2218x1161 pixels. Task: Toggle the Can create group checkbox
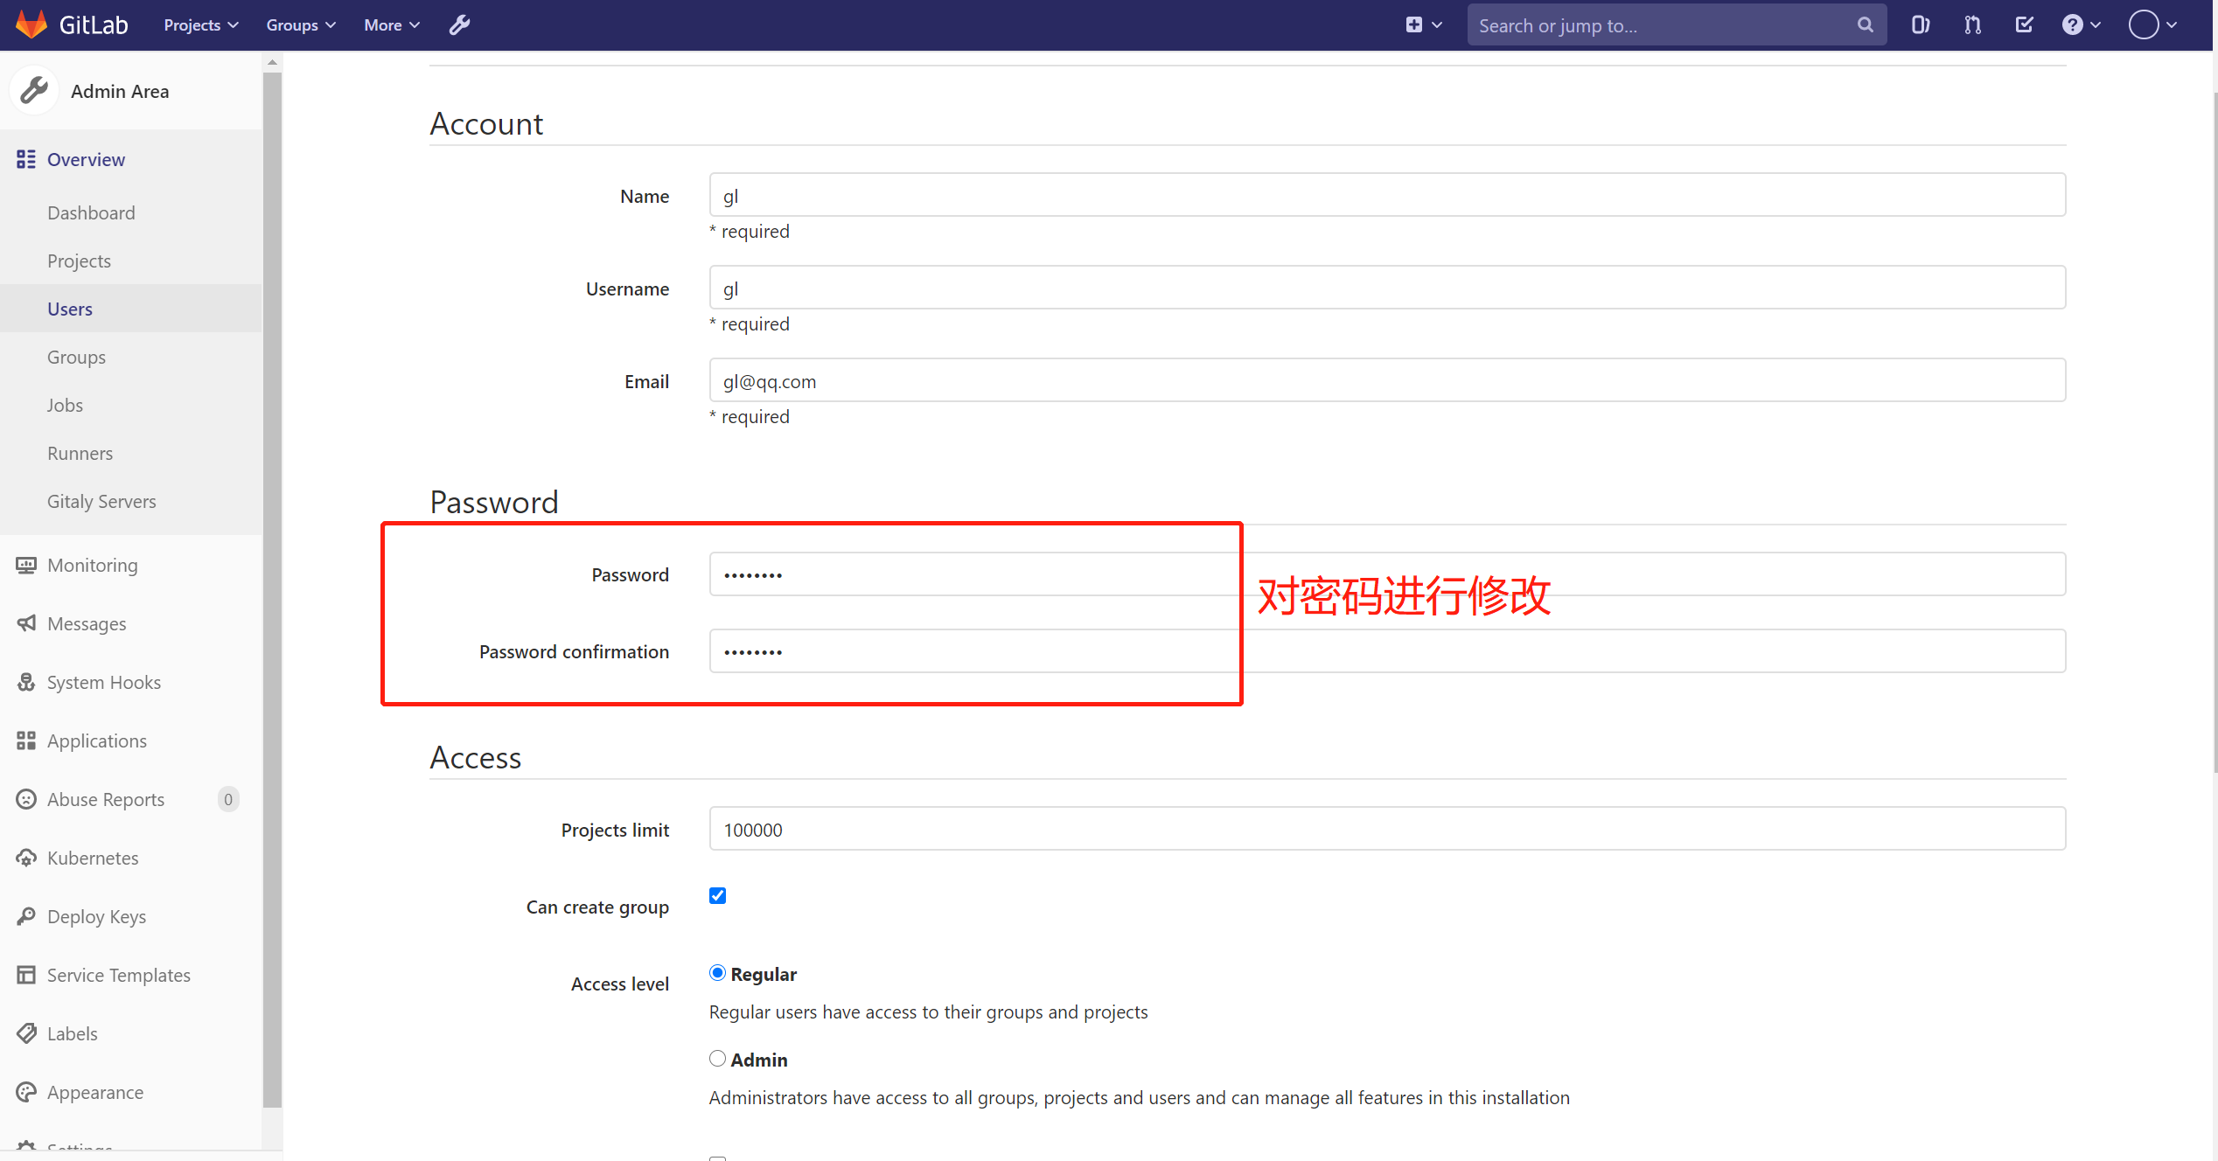717,895
